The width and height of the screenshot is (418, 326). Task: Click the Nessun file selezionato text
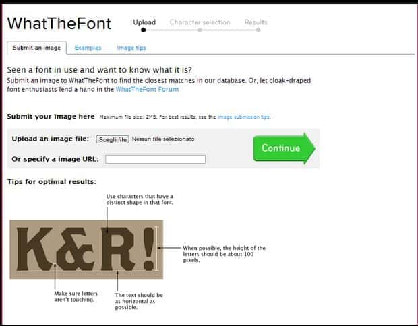(x=163, y=139)
